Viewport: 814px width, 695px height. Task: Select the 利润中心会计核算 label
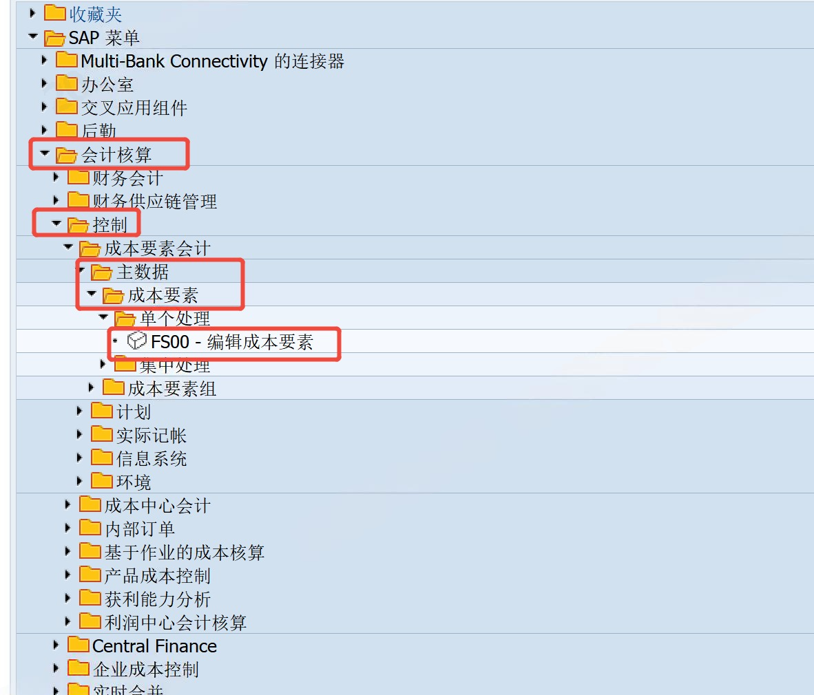[176, 622]
